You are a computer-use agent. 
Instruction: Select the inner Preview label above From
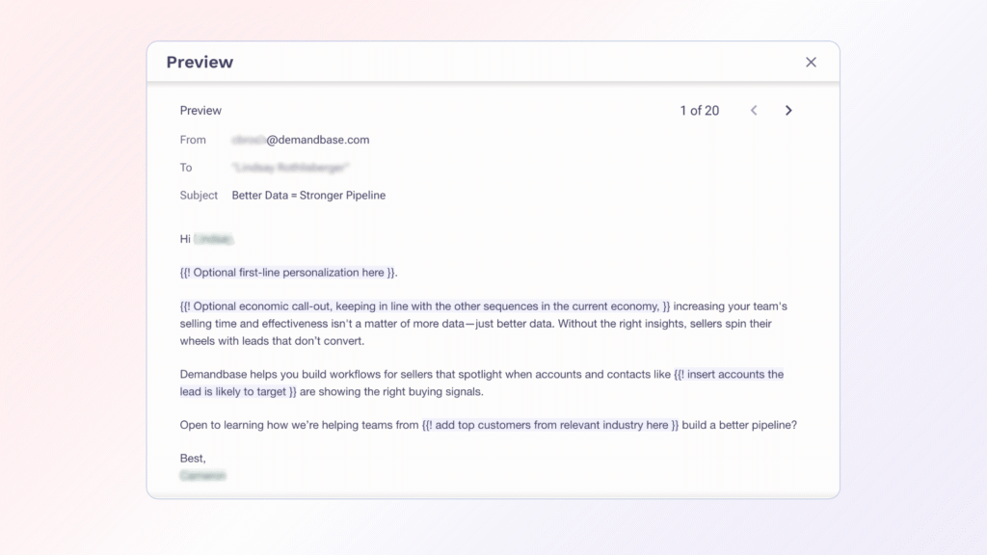point(200,110)
